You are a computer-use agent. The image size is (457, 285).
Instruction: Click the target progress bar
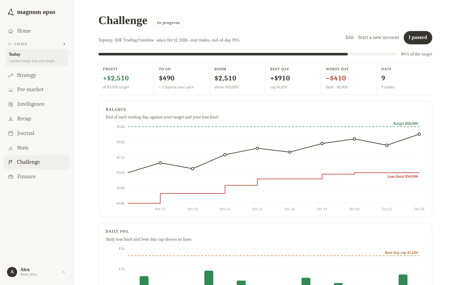247,54
